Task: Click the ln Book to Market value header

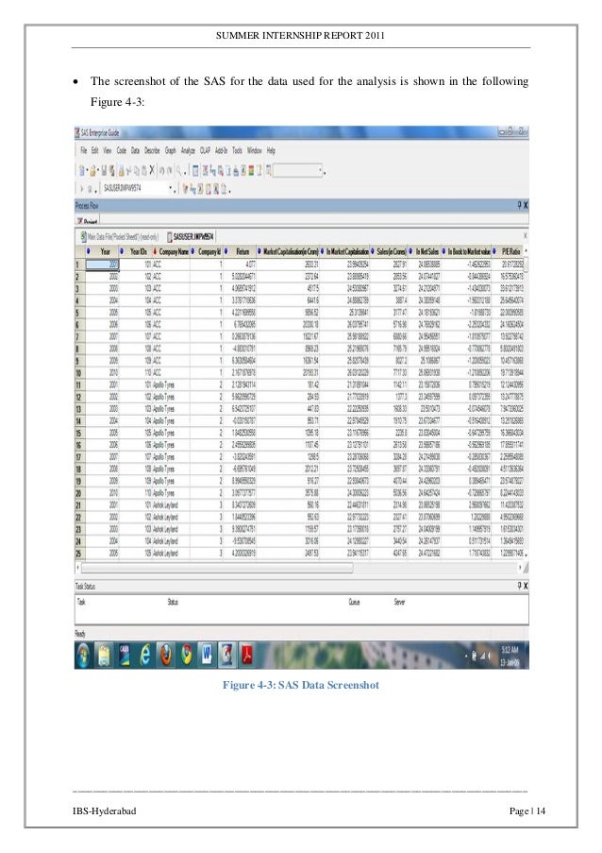Action: [466, 251]
